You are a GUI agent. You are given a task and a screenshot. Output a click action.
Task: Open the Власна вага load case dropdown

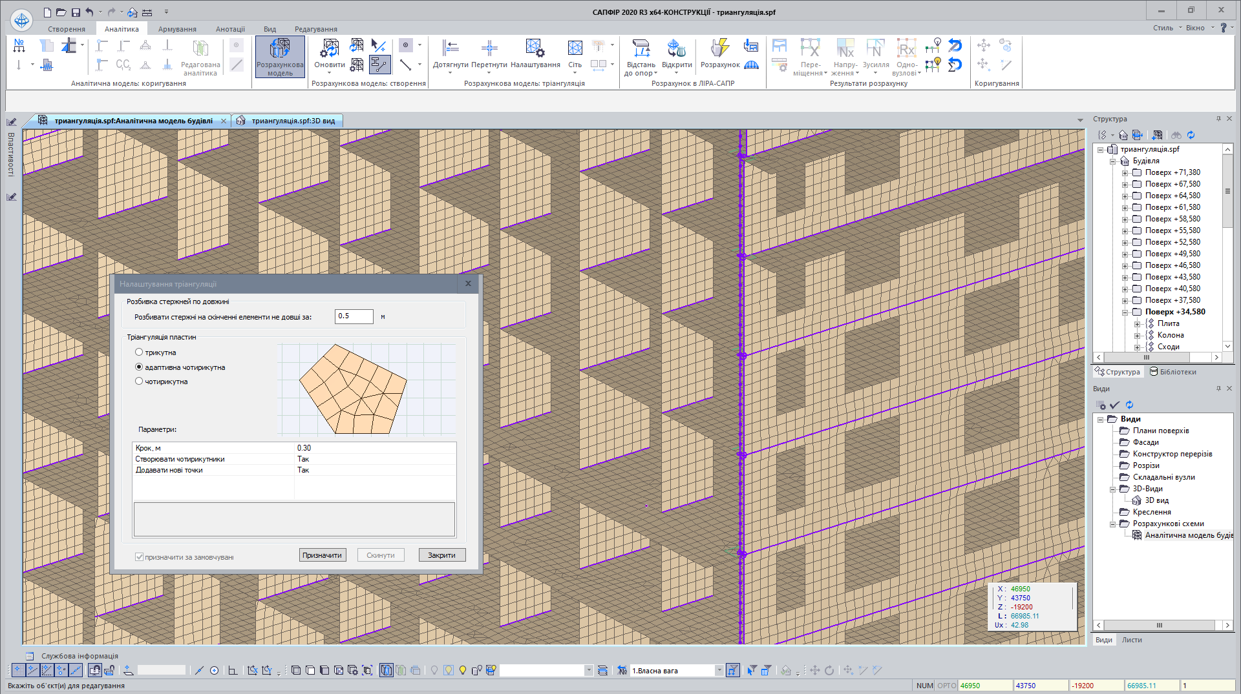coord(719,671)
